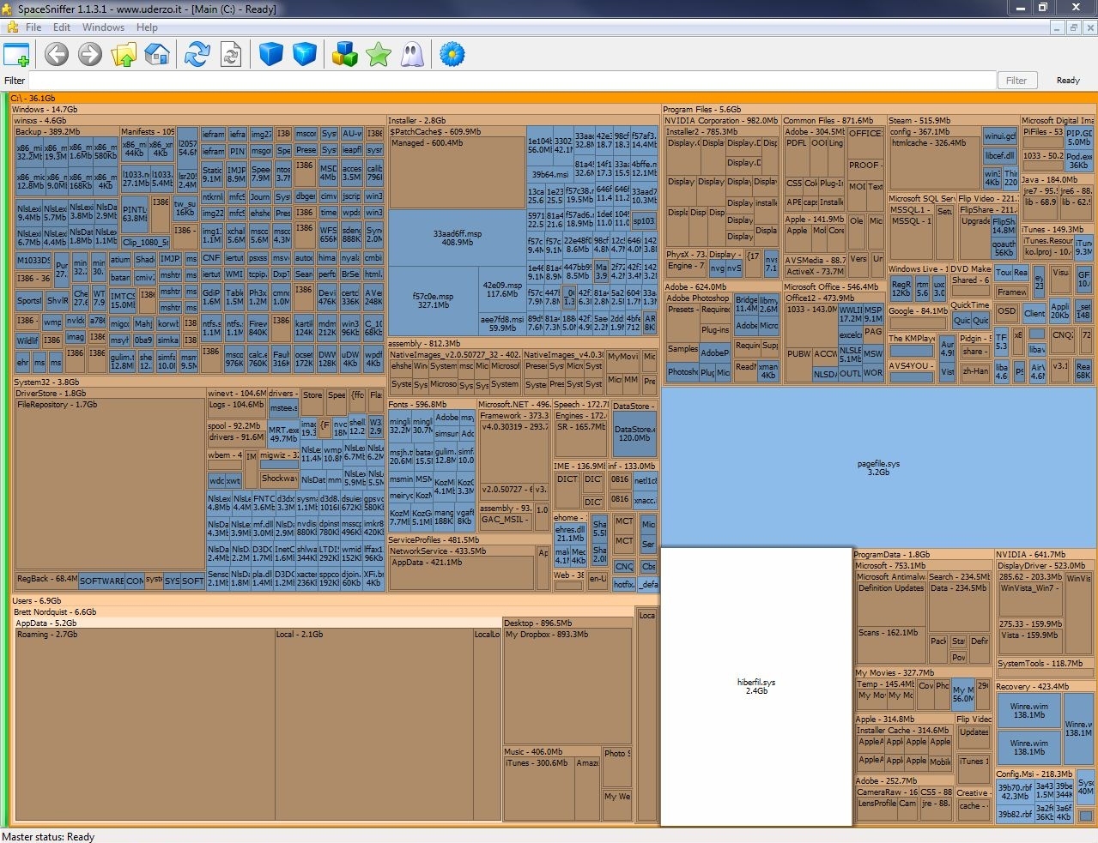The width and height of the screenshot is (1098, 843).
Task: Go back using the left arrow icon
Action: point(57,55)
